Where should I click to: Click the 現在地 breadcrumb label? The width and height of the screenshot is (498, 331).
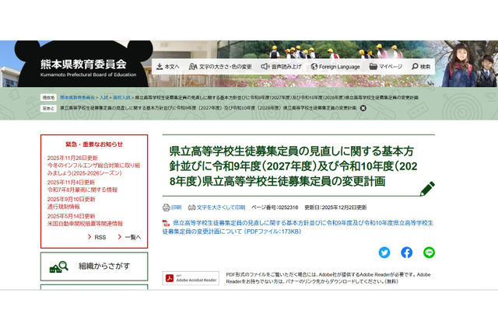click(48, 98)
